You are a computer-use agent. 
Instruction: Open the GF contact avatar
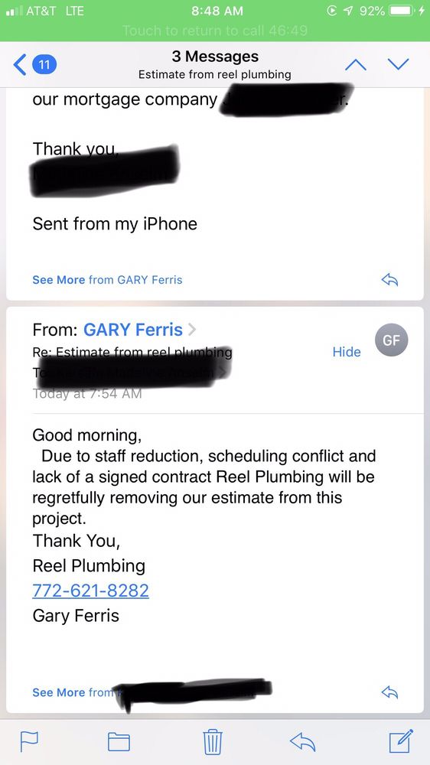(x=392, y=340)
